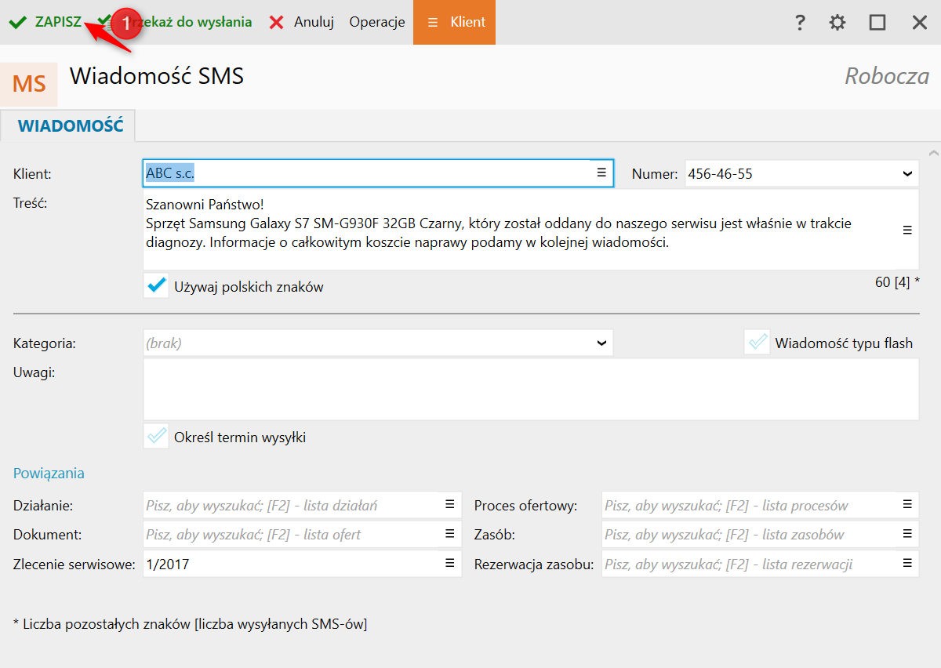Image resolution: width=941 pixels, height=668 pixels.
Task: Select the WIADOMOŚĆ tab
Action: coord(71,125)
